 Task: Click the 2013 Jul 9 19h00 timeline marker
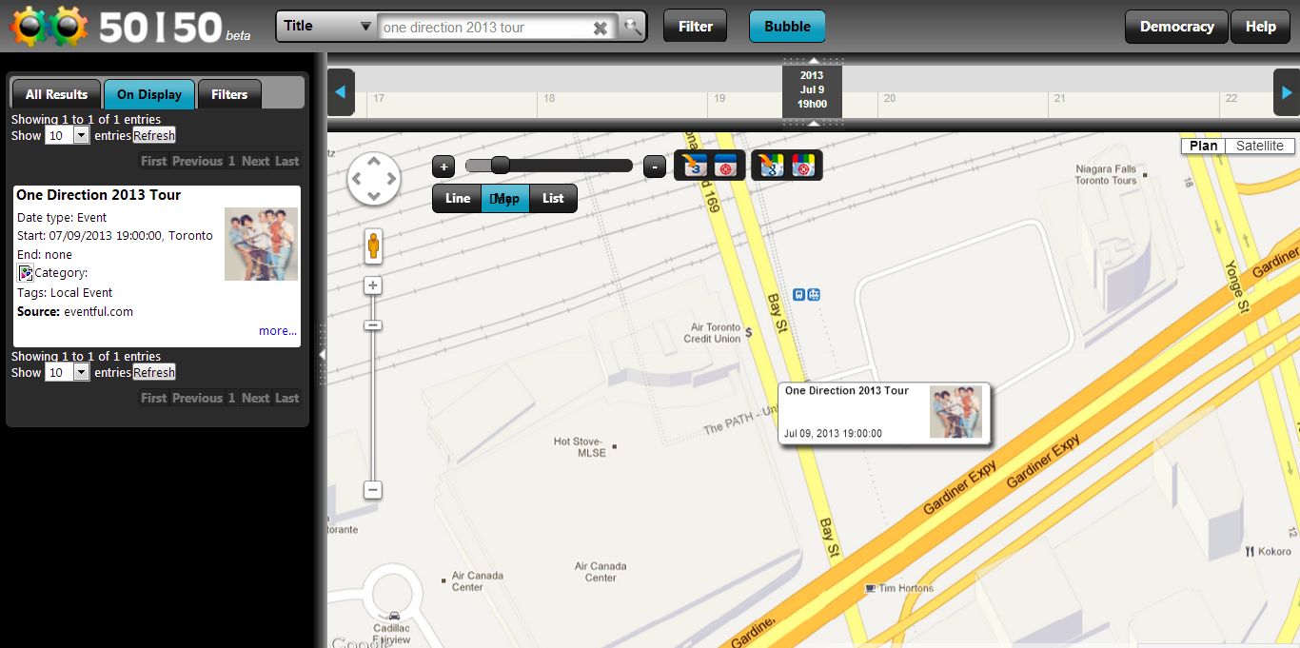812,89
